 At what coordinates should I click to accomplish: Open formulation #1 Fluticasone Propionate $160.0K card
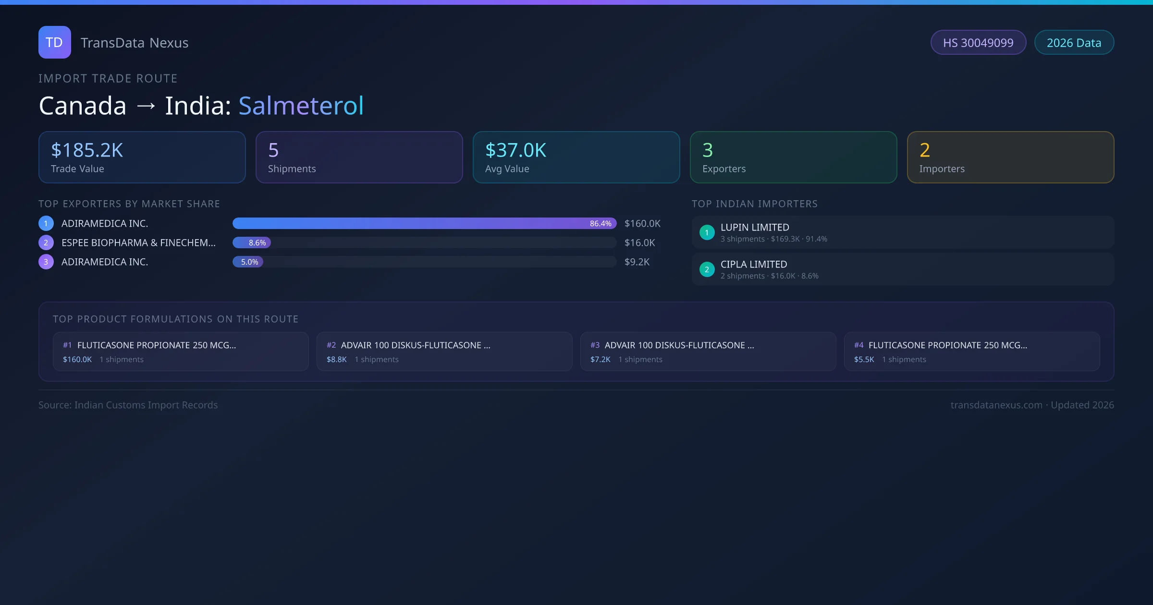pos(180,351)
